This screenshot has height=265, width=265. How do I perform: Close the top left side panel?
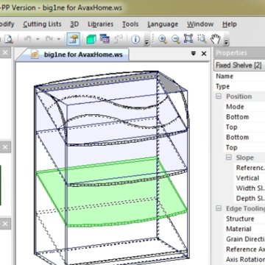(x=5, y=52)
